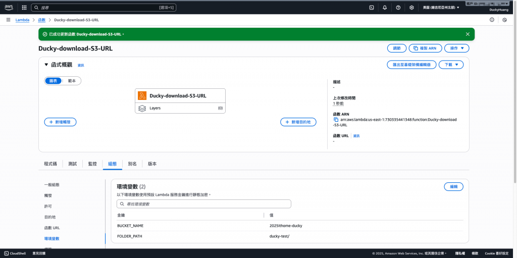The width and height of the screenshot is (517, 258).
Task: Switch to the 範本 template view
Action: click(72, 81)
